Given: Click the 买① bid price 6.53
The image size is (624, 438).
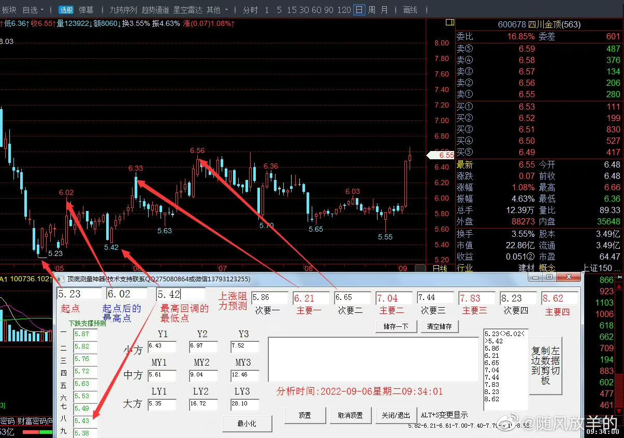Looking at the screenshot, I should 527,107.
